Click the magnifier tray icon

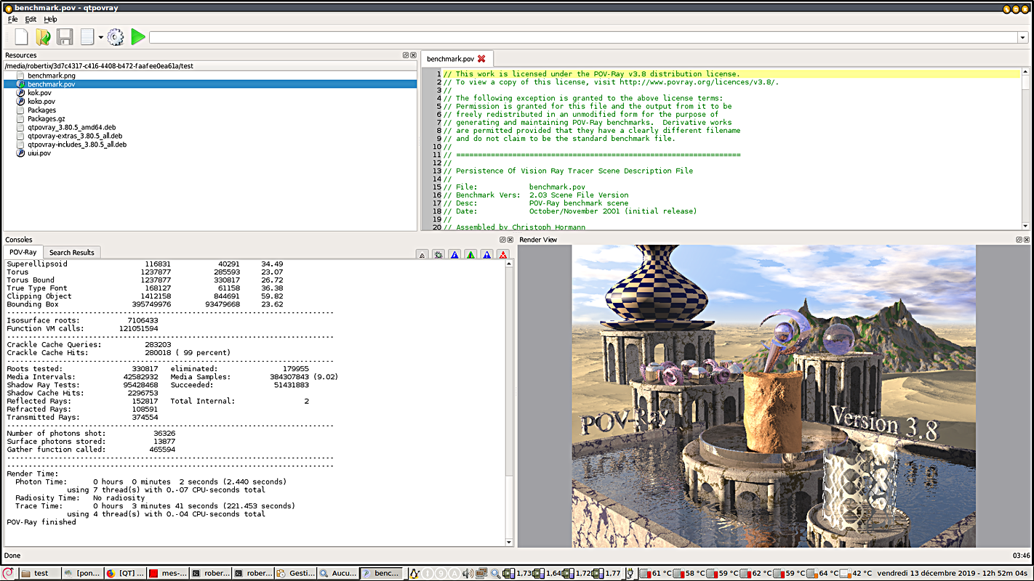pyautogui.click(x=495, y=574)
